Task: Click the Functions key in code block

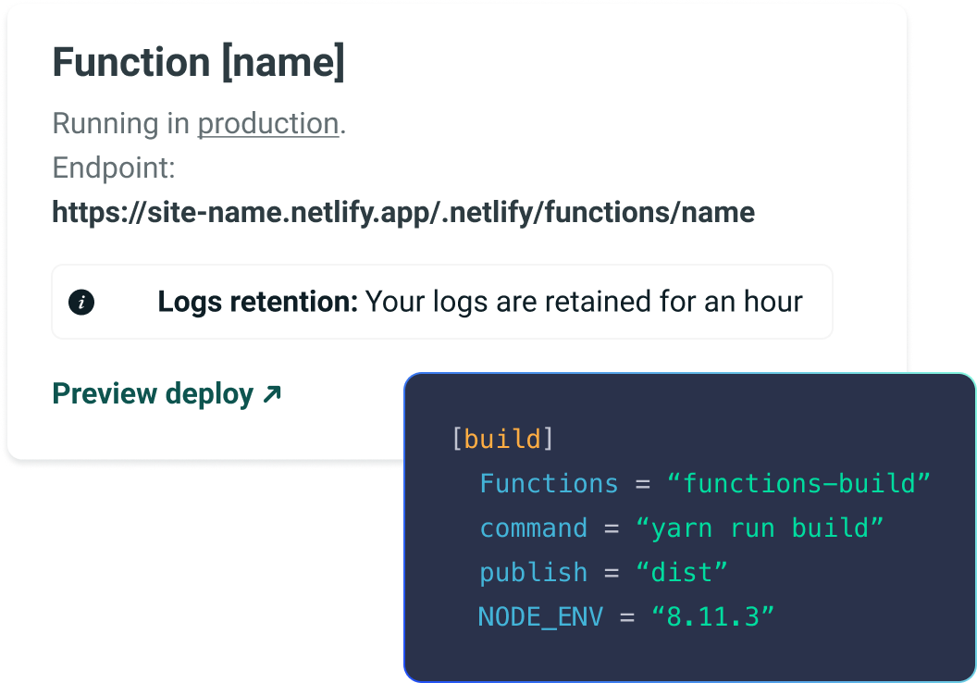Action: (549, 483)
